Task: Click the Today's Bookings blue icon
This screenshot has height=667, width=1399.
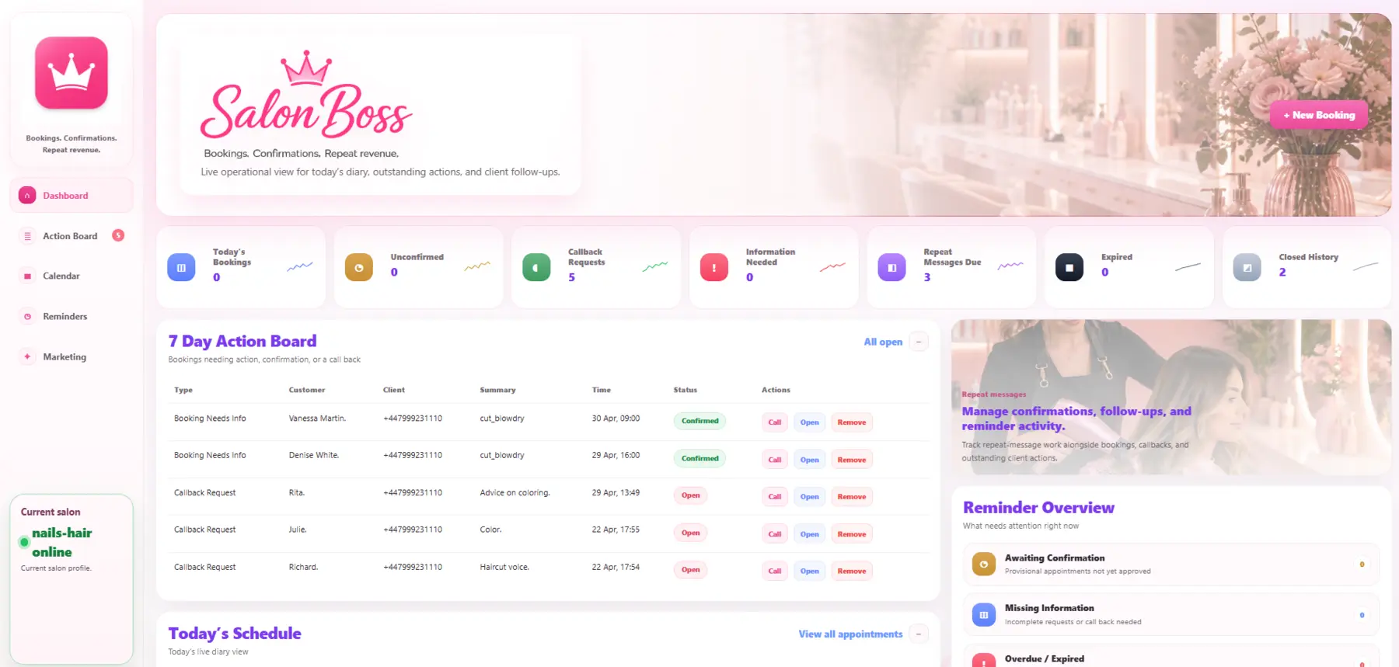Action: pos(181,268)
